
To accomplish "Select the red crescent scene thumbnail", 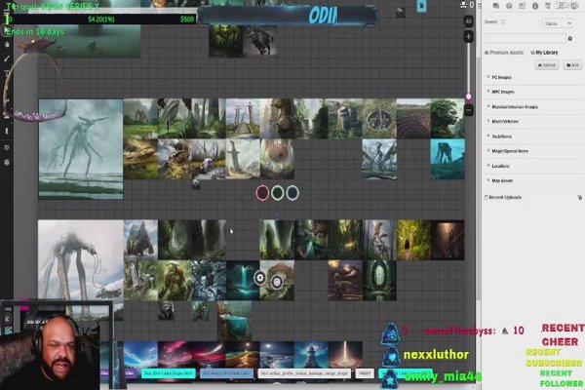I will pos(209,354).
